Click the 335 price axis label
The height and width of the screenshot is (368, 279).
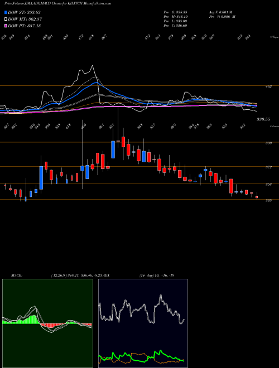click(268, 200)
